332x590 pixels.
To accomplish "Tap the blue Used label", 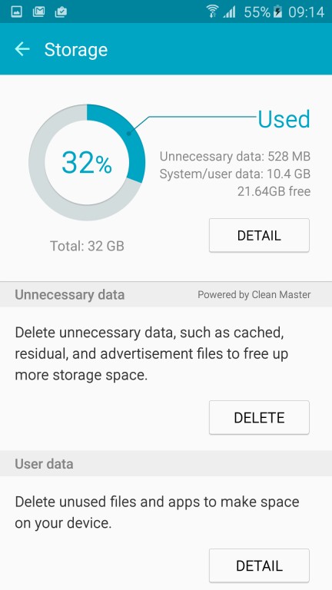I will 284,119.
